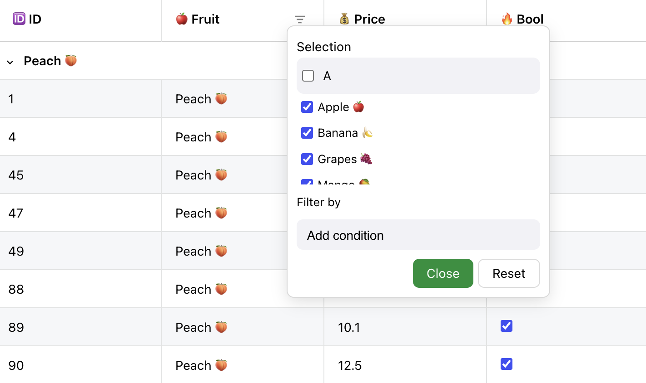Check the "A" selection checkbox
Image resolution: width=646 pixels, height=383 pixels.
pyautogui.click(x=308, y=76)
